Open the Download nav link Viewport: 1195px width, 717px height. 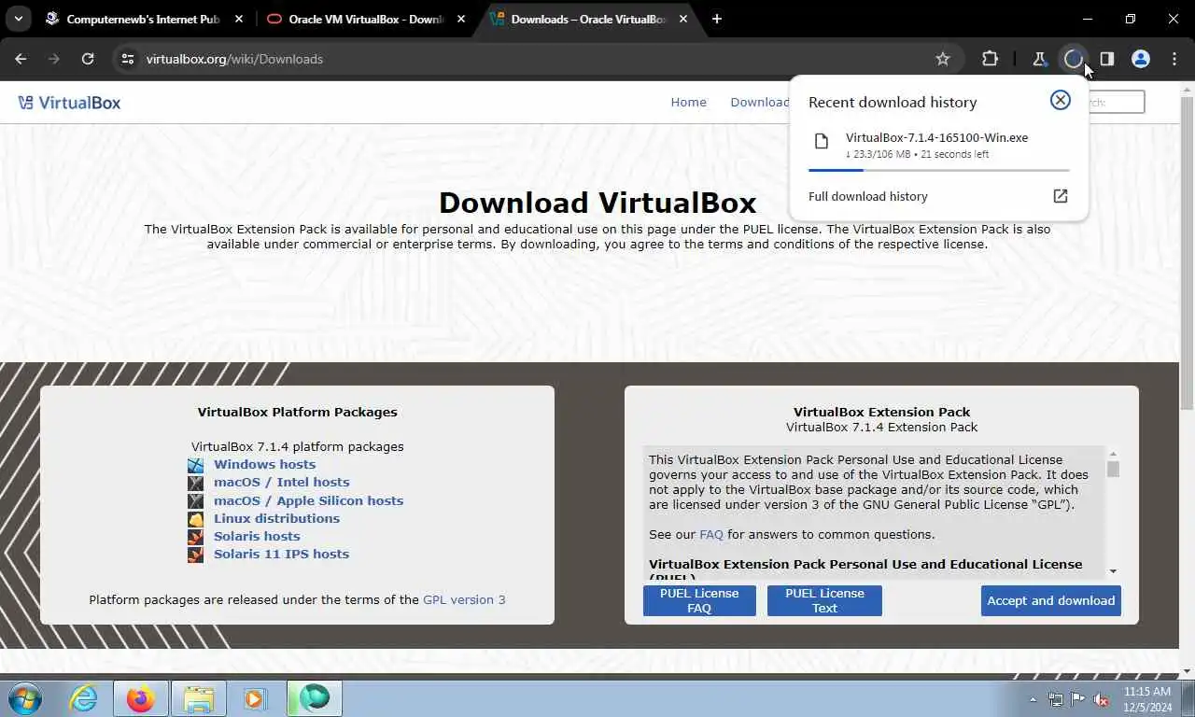759,103
